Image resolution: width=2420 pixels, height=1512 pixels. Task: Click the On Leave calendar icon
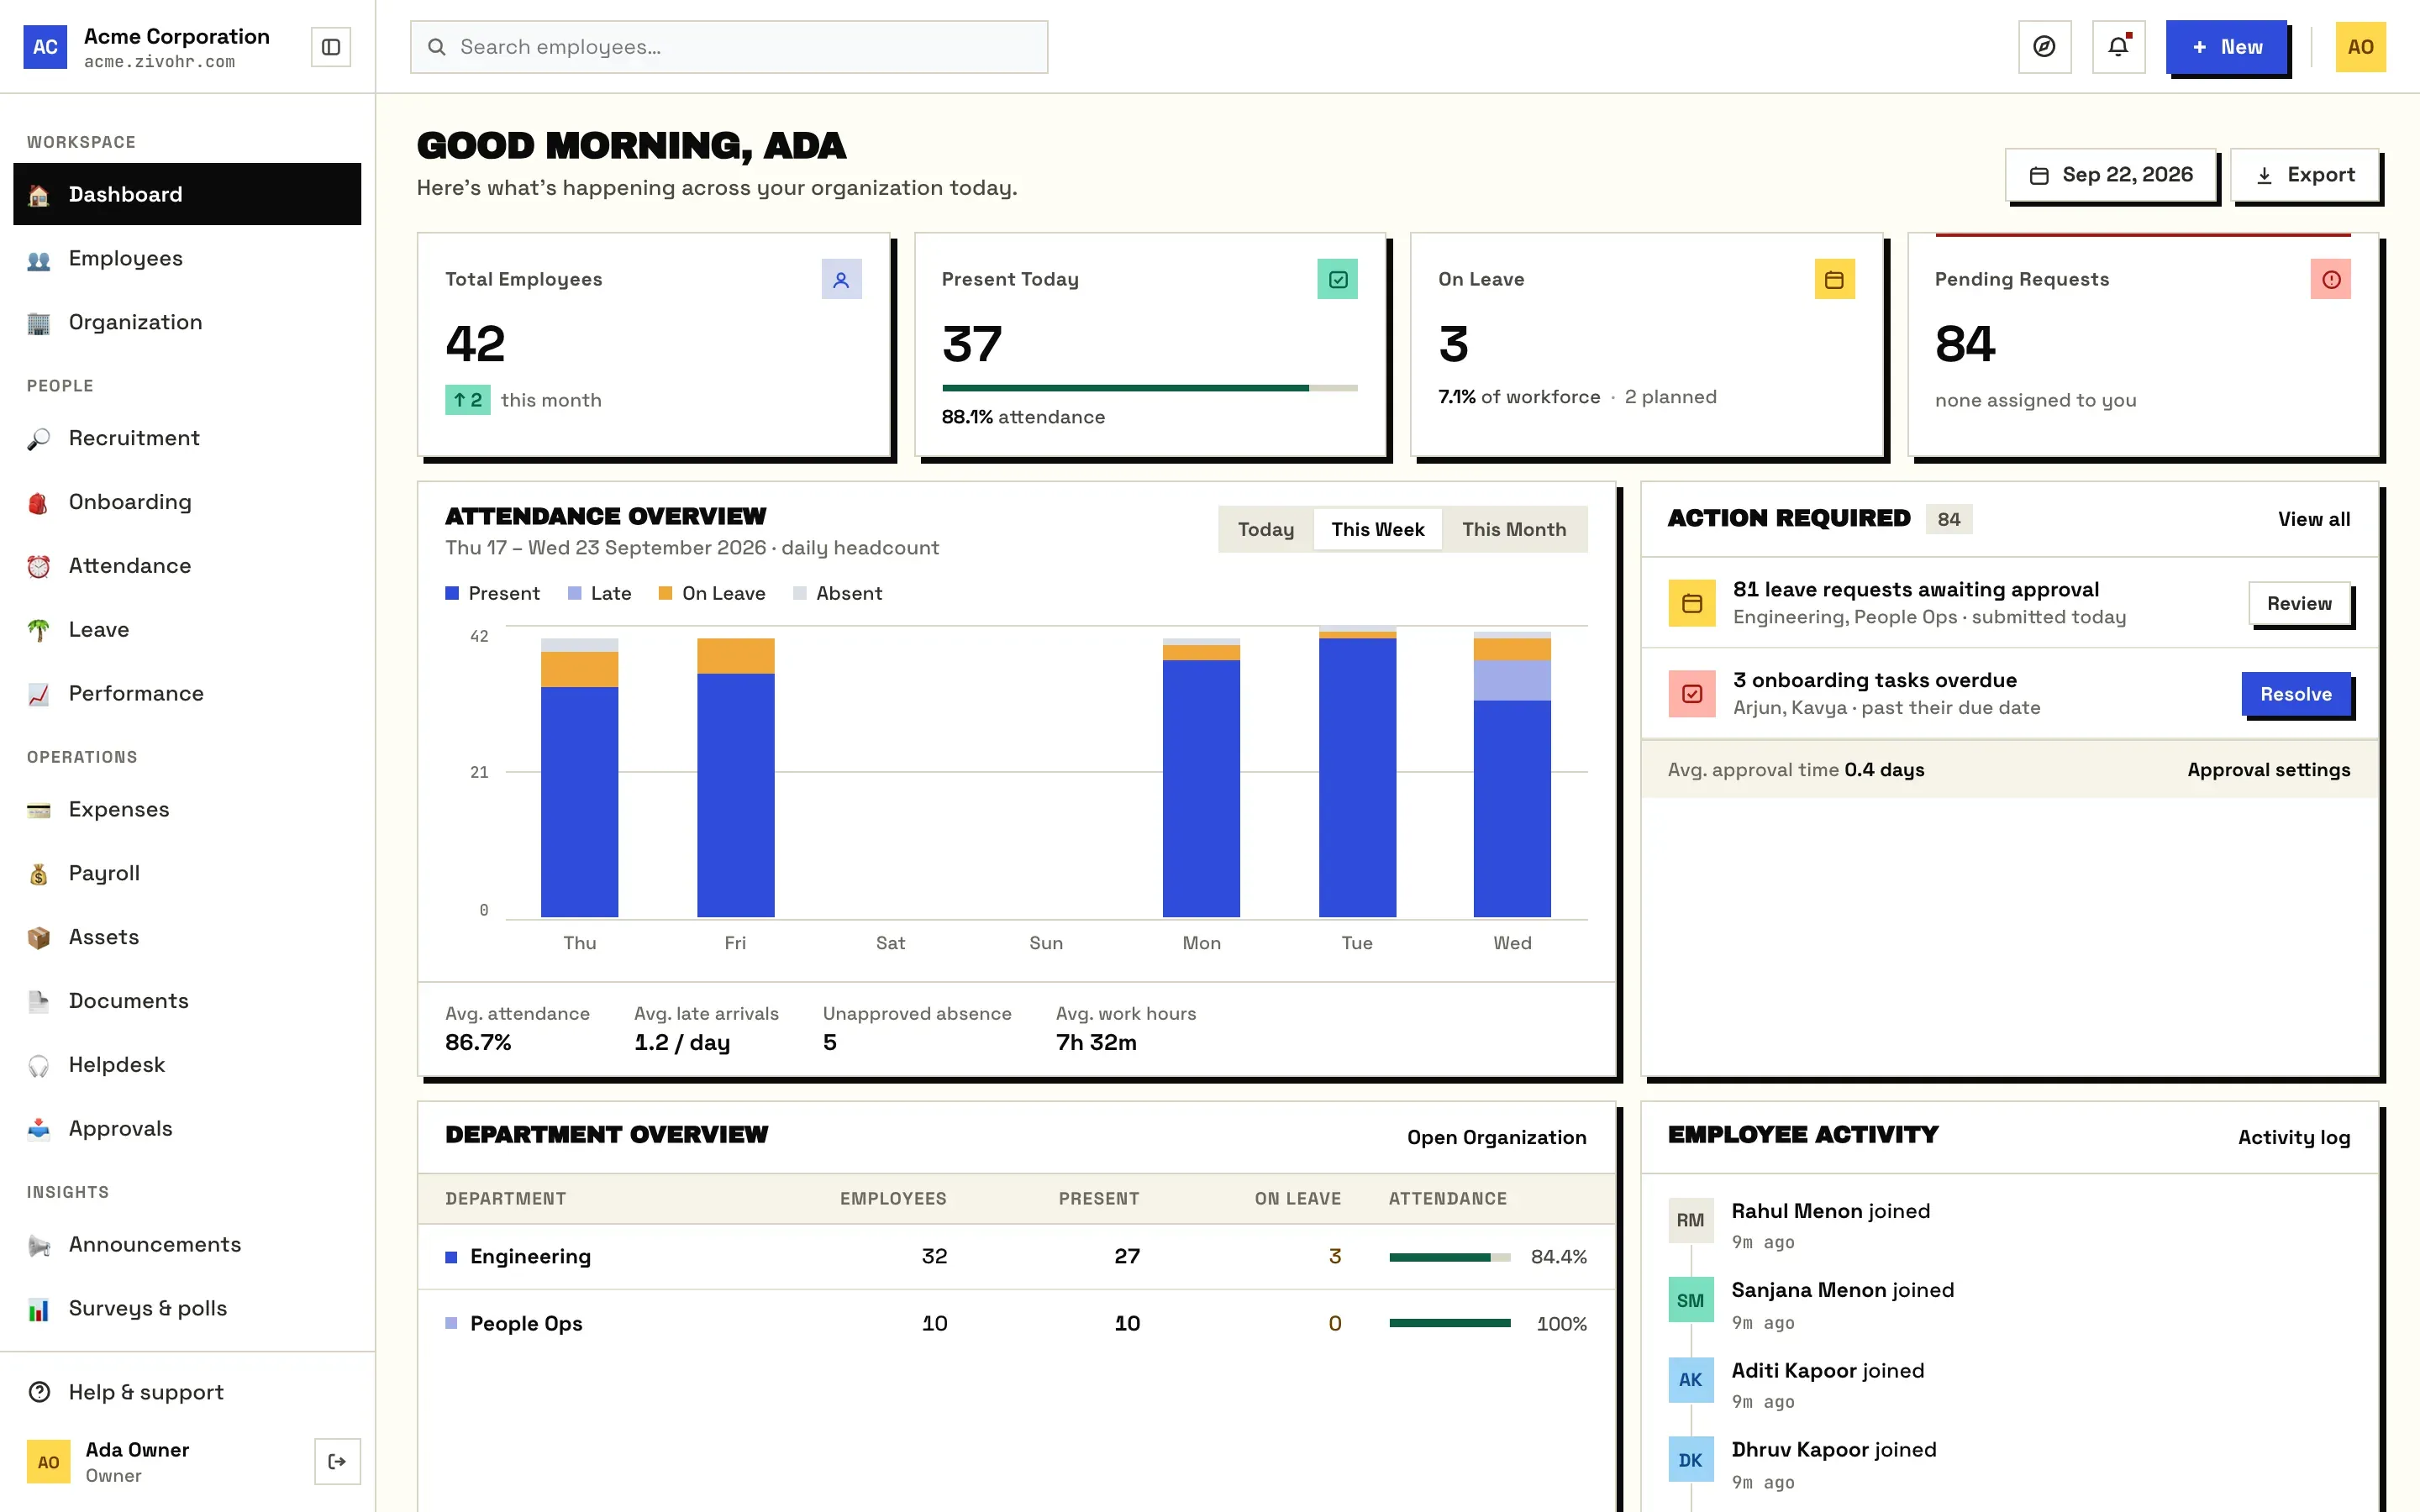point(1834,280)
